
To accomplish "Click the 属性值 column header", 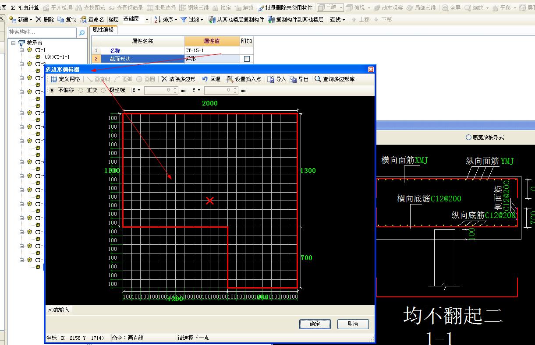I will (212, 41).
